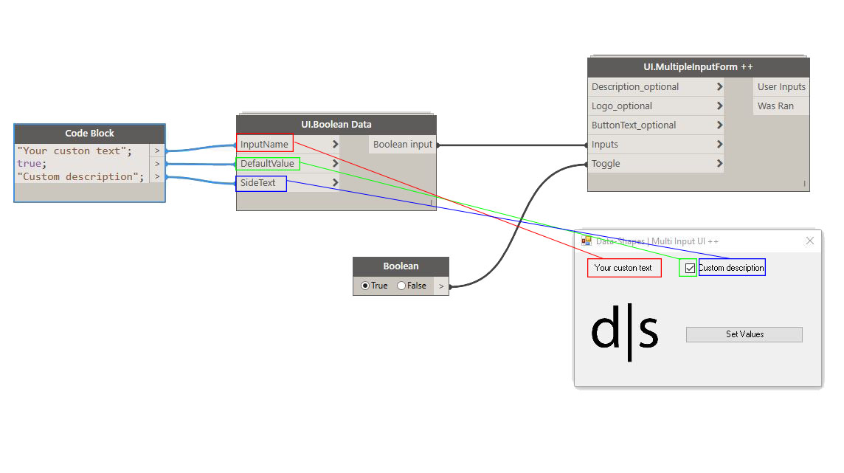Select the False radio button
The height and width of the screenshot is (473, 844).
401,286
